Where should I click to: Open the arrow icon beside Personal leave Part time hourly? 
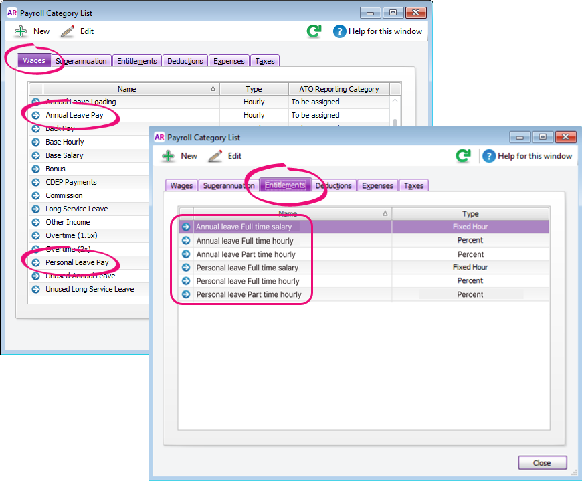186,294
